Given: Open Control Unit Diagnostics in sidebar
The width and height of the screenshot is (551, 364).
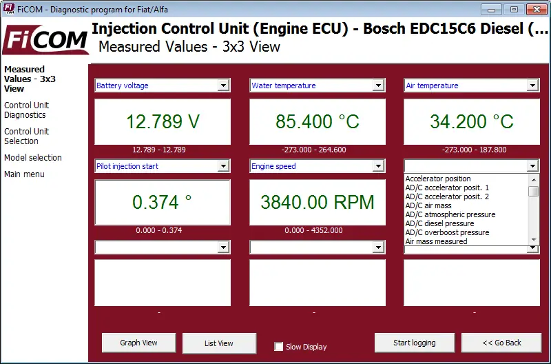Looking at the screenshot, I should [26, 110].
